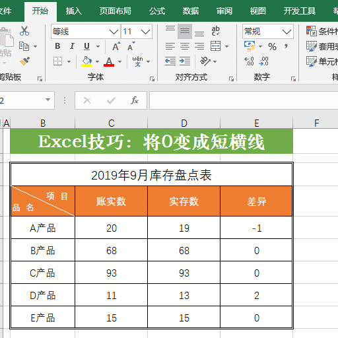This screenshot has width=338, height=338.
Task: Expand merge cells dropdown arrow
Action: click(x=226, y=46)
